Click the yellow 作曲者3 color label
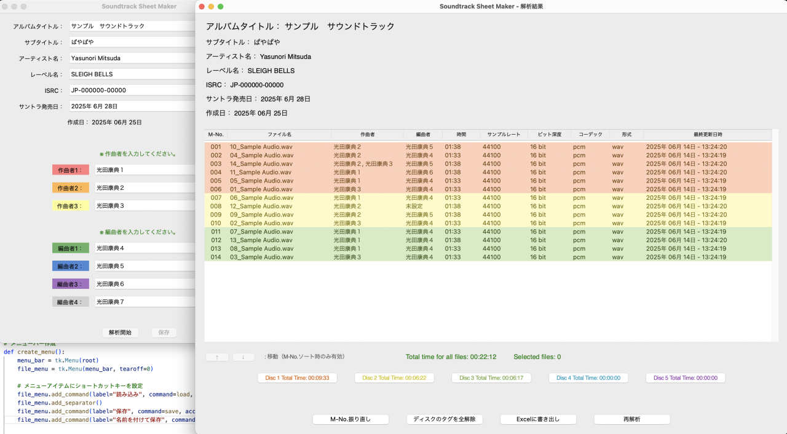 (x=71, y=205)
